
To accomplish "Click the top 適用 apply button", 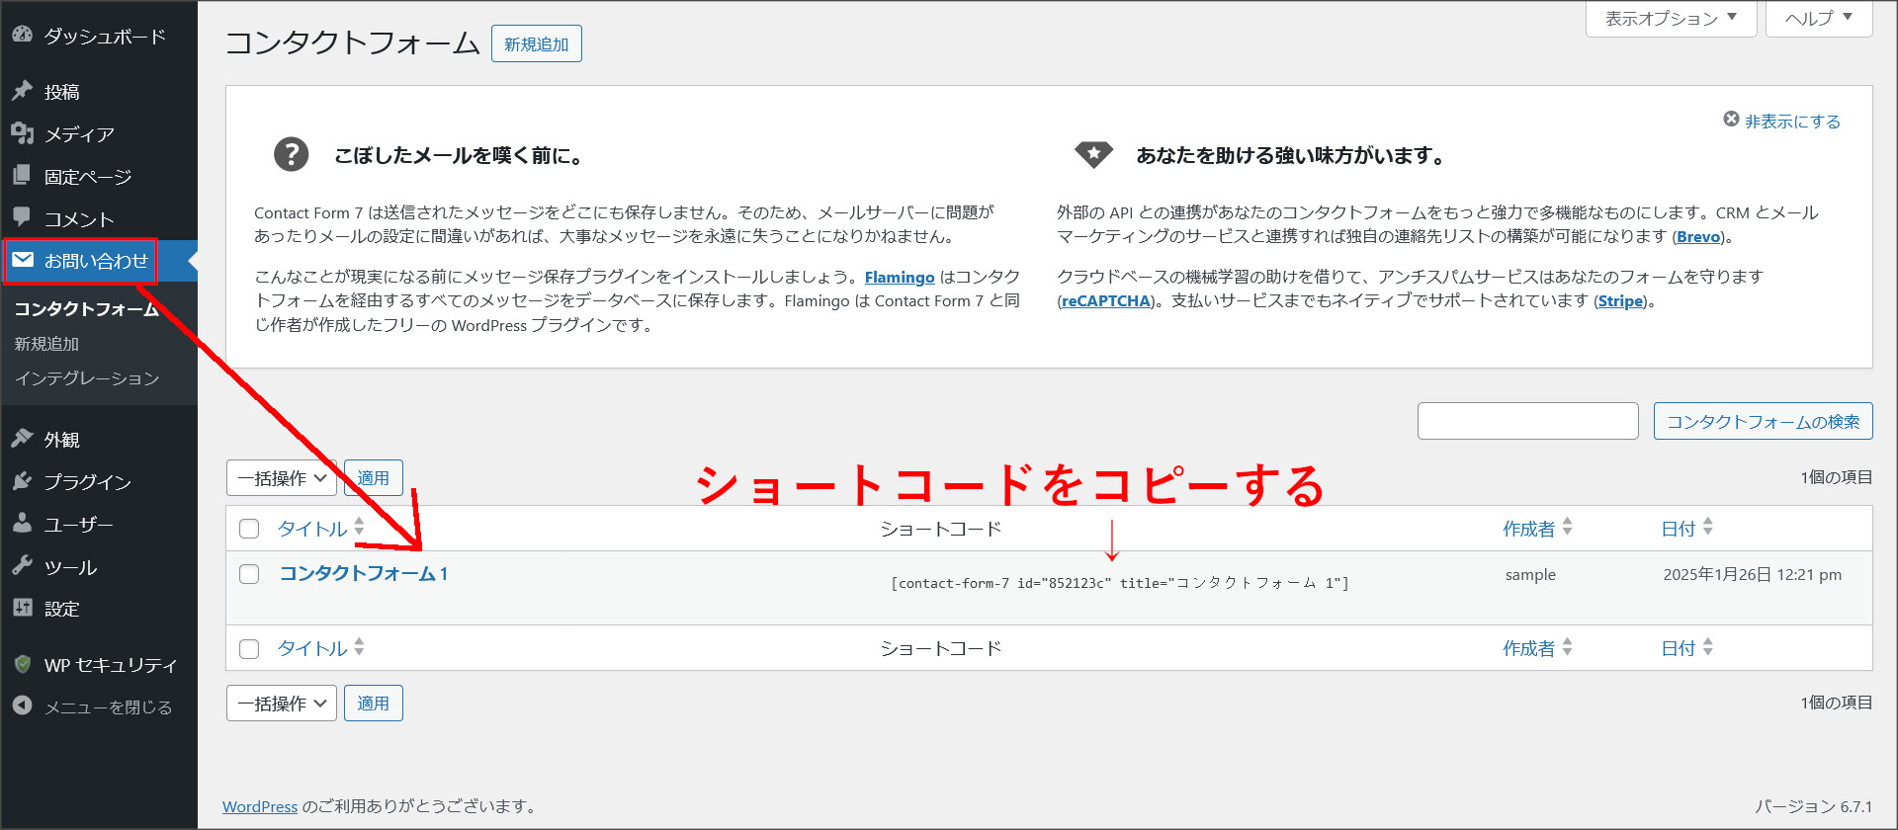I will pyautogui.click(x=374, y=478).
